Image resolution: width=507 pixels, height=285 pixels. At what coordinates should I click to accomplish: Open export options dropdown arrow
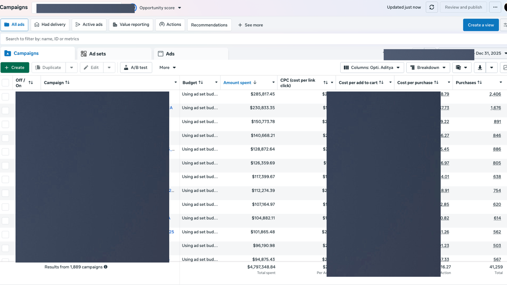pos(491,67)
